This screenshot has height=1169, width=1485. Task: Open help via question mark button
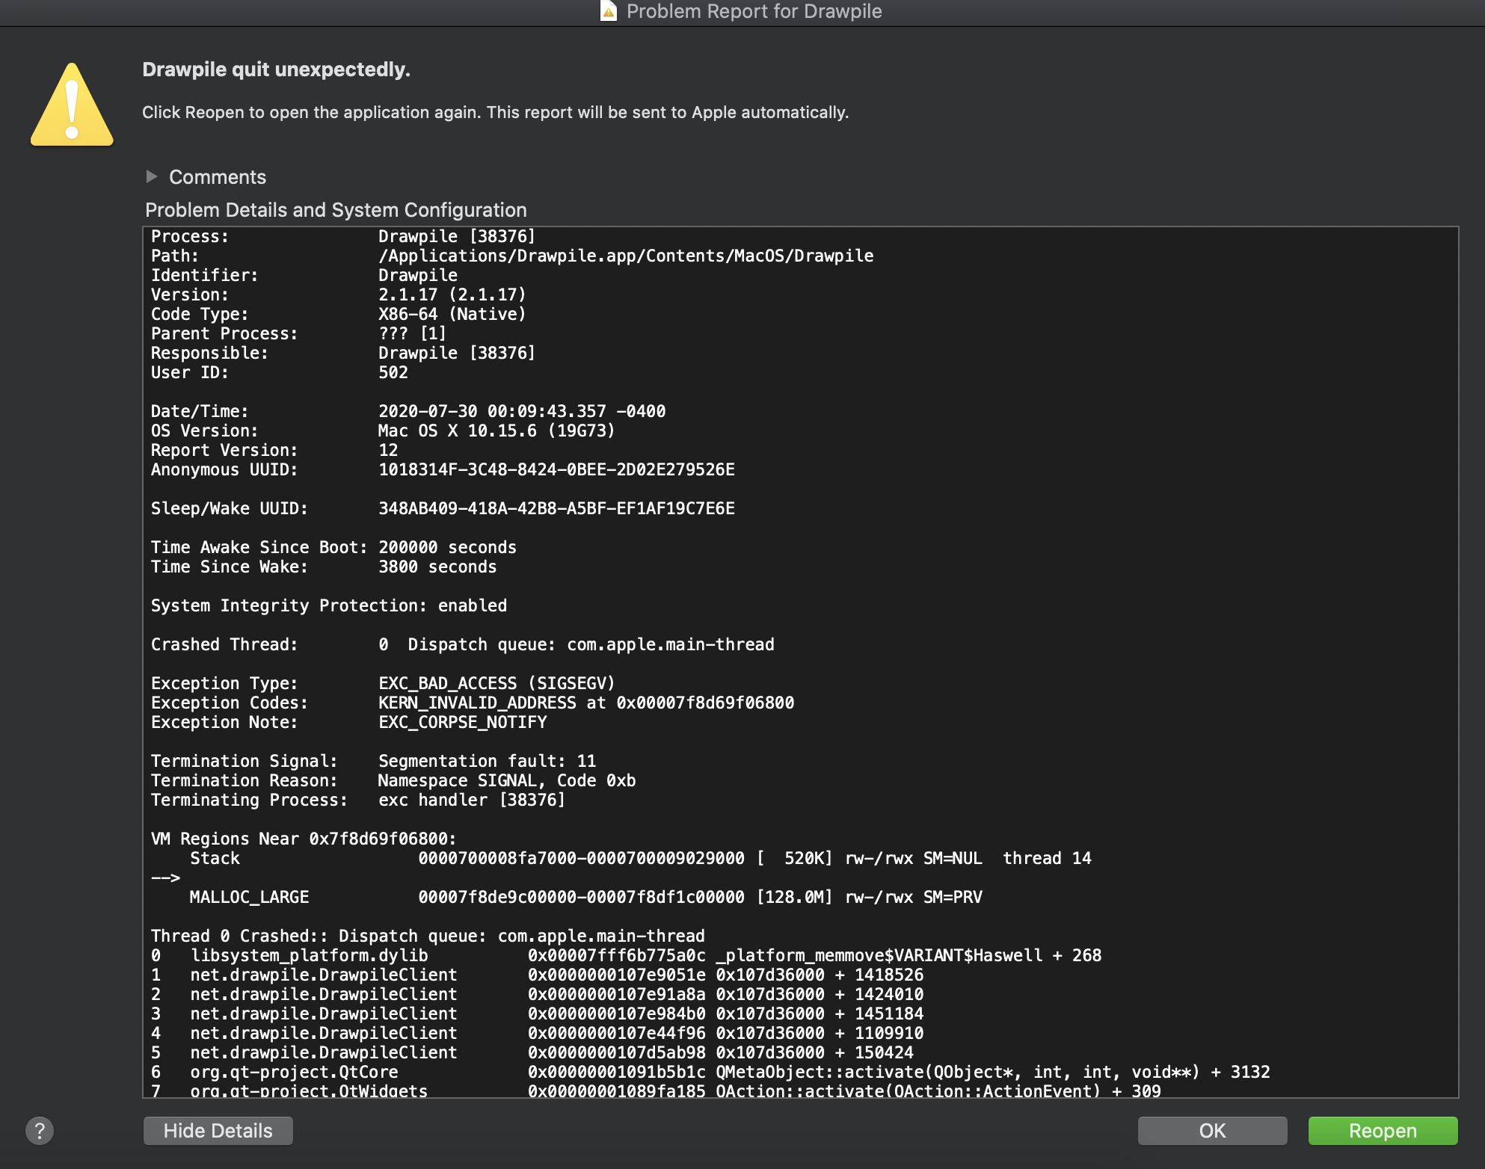coord(40,1131)
